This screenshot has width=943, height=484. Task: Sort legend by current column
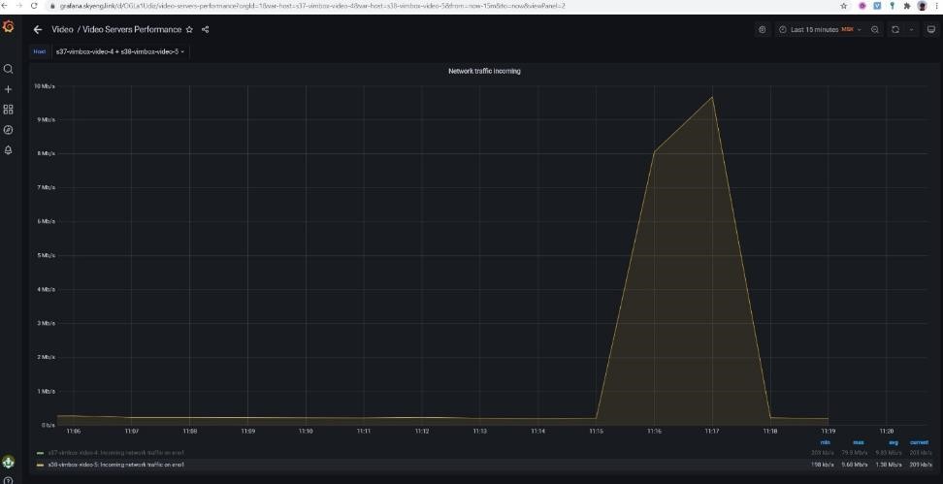coord(919,442)
